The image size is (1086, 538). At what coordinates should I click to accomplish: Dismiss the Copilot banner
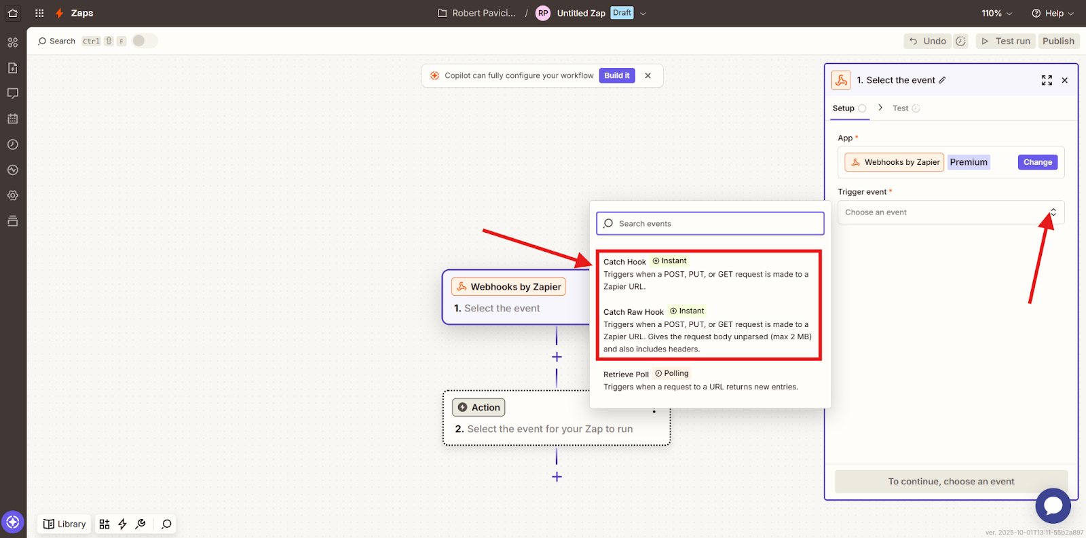coord(648,76)
